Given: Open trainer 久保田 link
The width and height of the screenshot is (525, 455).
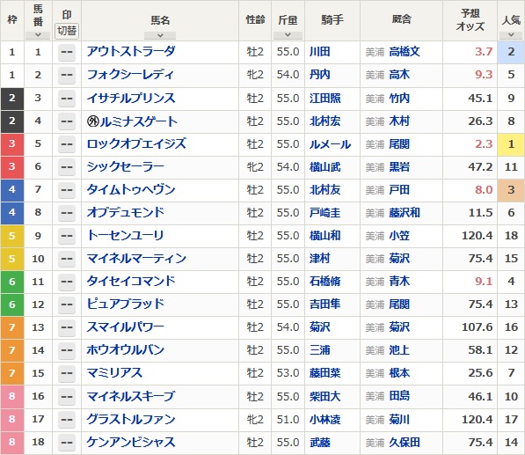Looking at the screenshot, I should coord(405,443).
